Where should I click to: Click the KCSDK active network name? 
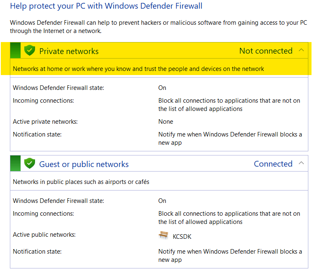click(182, 236)
